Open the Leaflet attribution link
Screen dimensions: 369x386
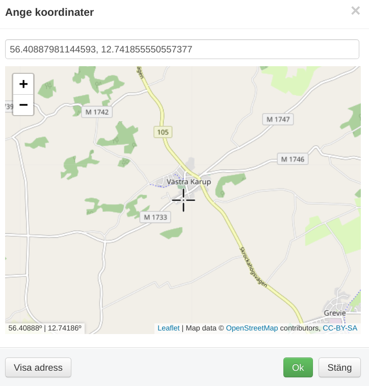168,328
